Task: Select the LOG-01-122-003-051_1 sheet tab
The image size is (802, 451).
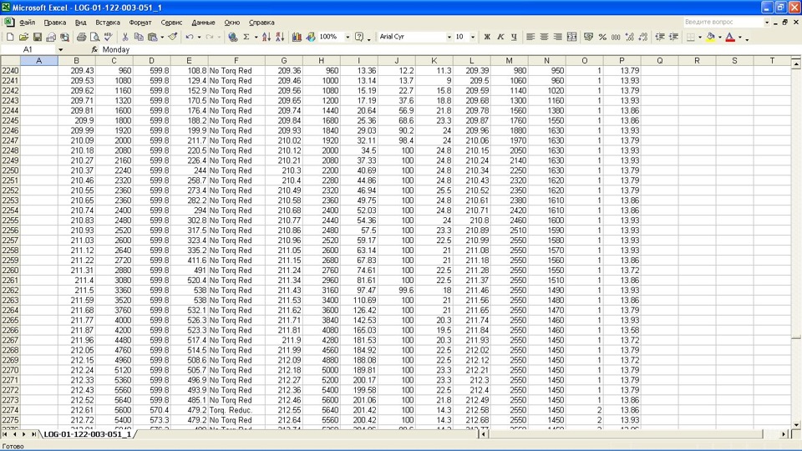Action: 88,434
